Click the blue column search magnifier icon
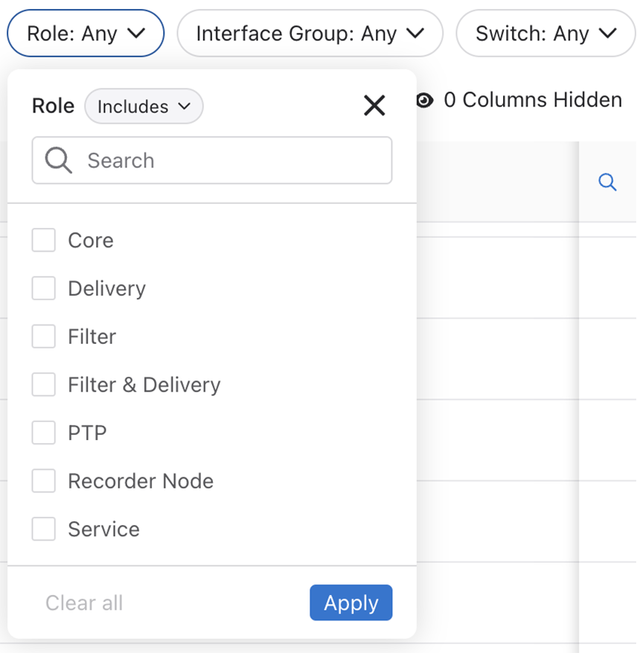 coord(607,182)
